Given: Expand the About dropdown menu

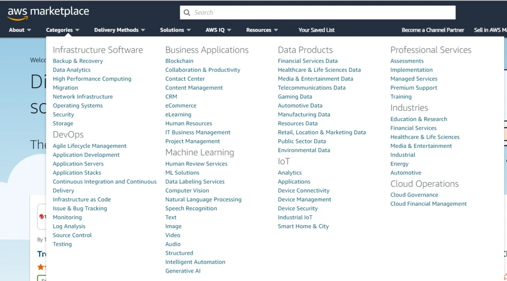Looking at the screenshot, I should coord(20,30).
